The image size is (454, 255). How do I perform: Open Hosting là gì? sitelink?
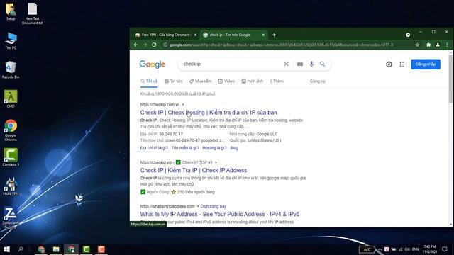coord(214,148)
